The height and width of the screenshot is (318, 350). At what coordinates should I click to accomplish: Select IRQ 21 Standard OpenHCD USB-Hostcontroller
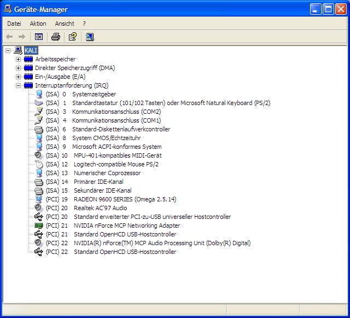111,234
